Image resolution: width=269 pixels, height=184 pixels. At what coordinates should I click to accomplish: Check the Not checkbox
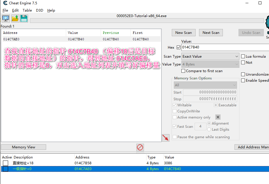243,63
